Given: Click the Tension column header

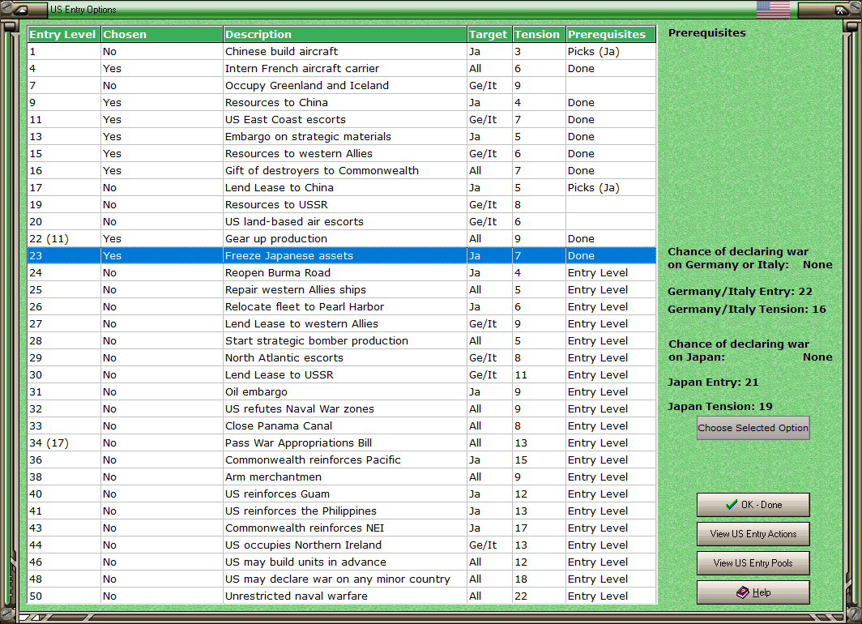Looking at the screenshot, I should 539,34.
